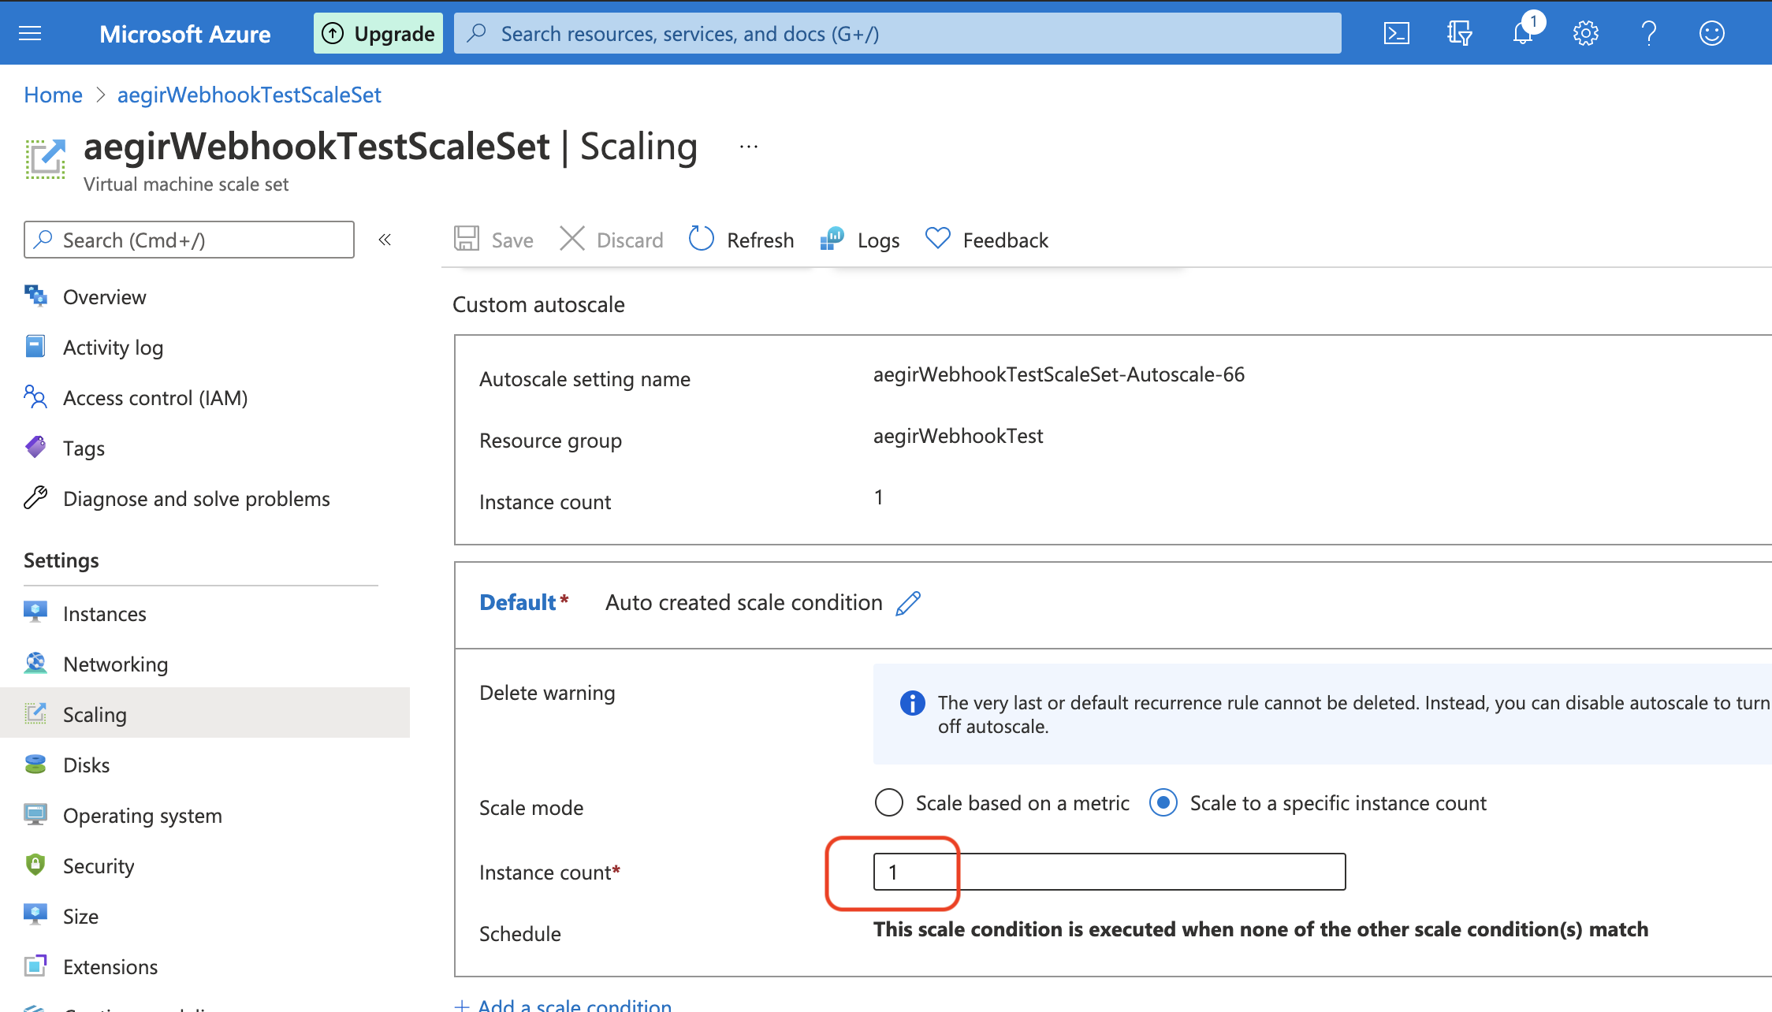This screenshot has height=1012, width=1772.
Task: Click the info icon in delete warning
Action: coord(913,703)
